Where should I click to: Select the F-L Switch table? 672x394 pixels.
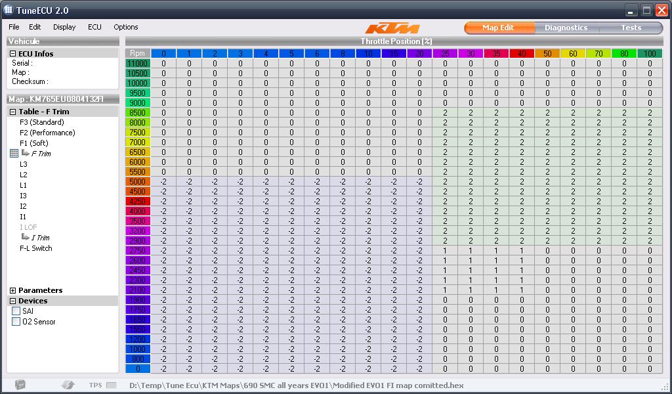click(x=36, y=248)
